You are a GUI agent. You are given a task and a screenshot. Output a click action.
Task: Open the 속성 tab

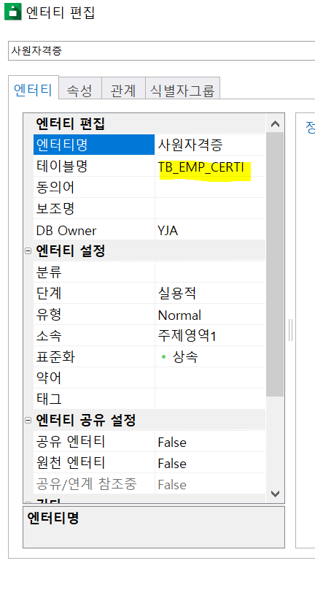pyautogui.click(x=80, y=89)
